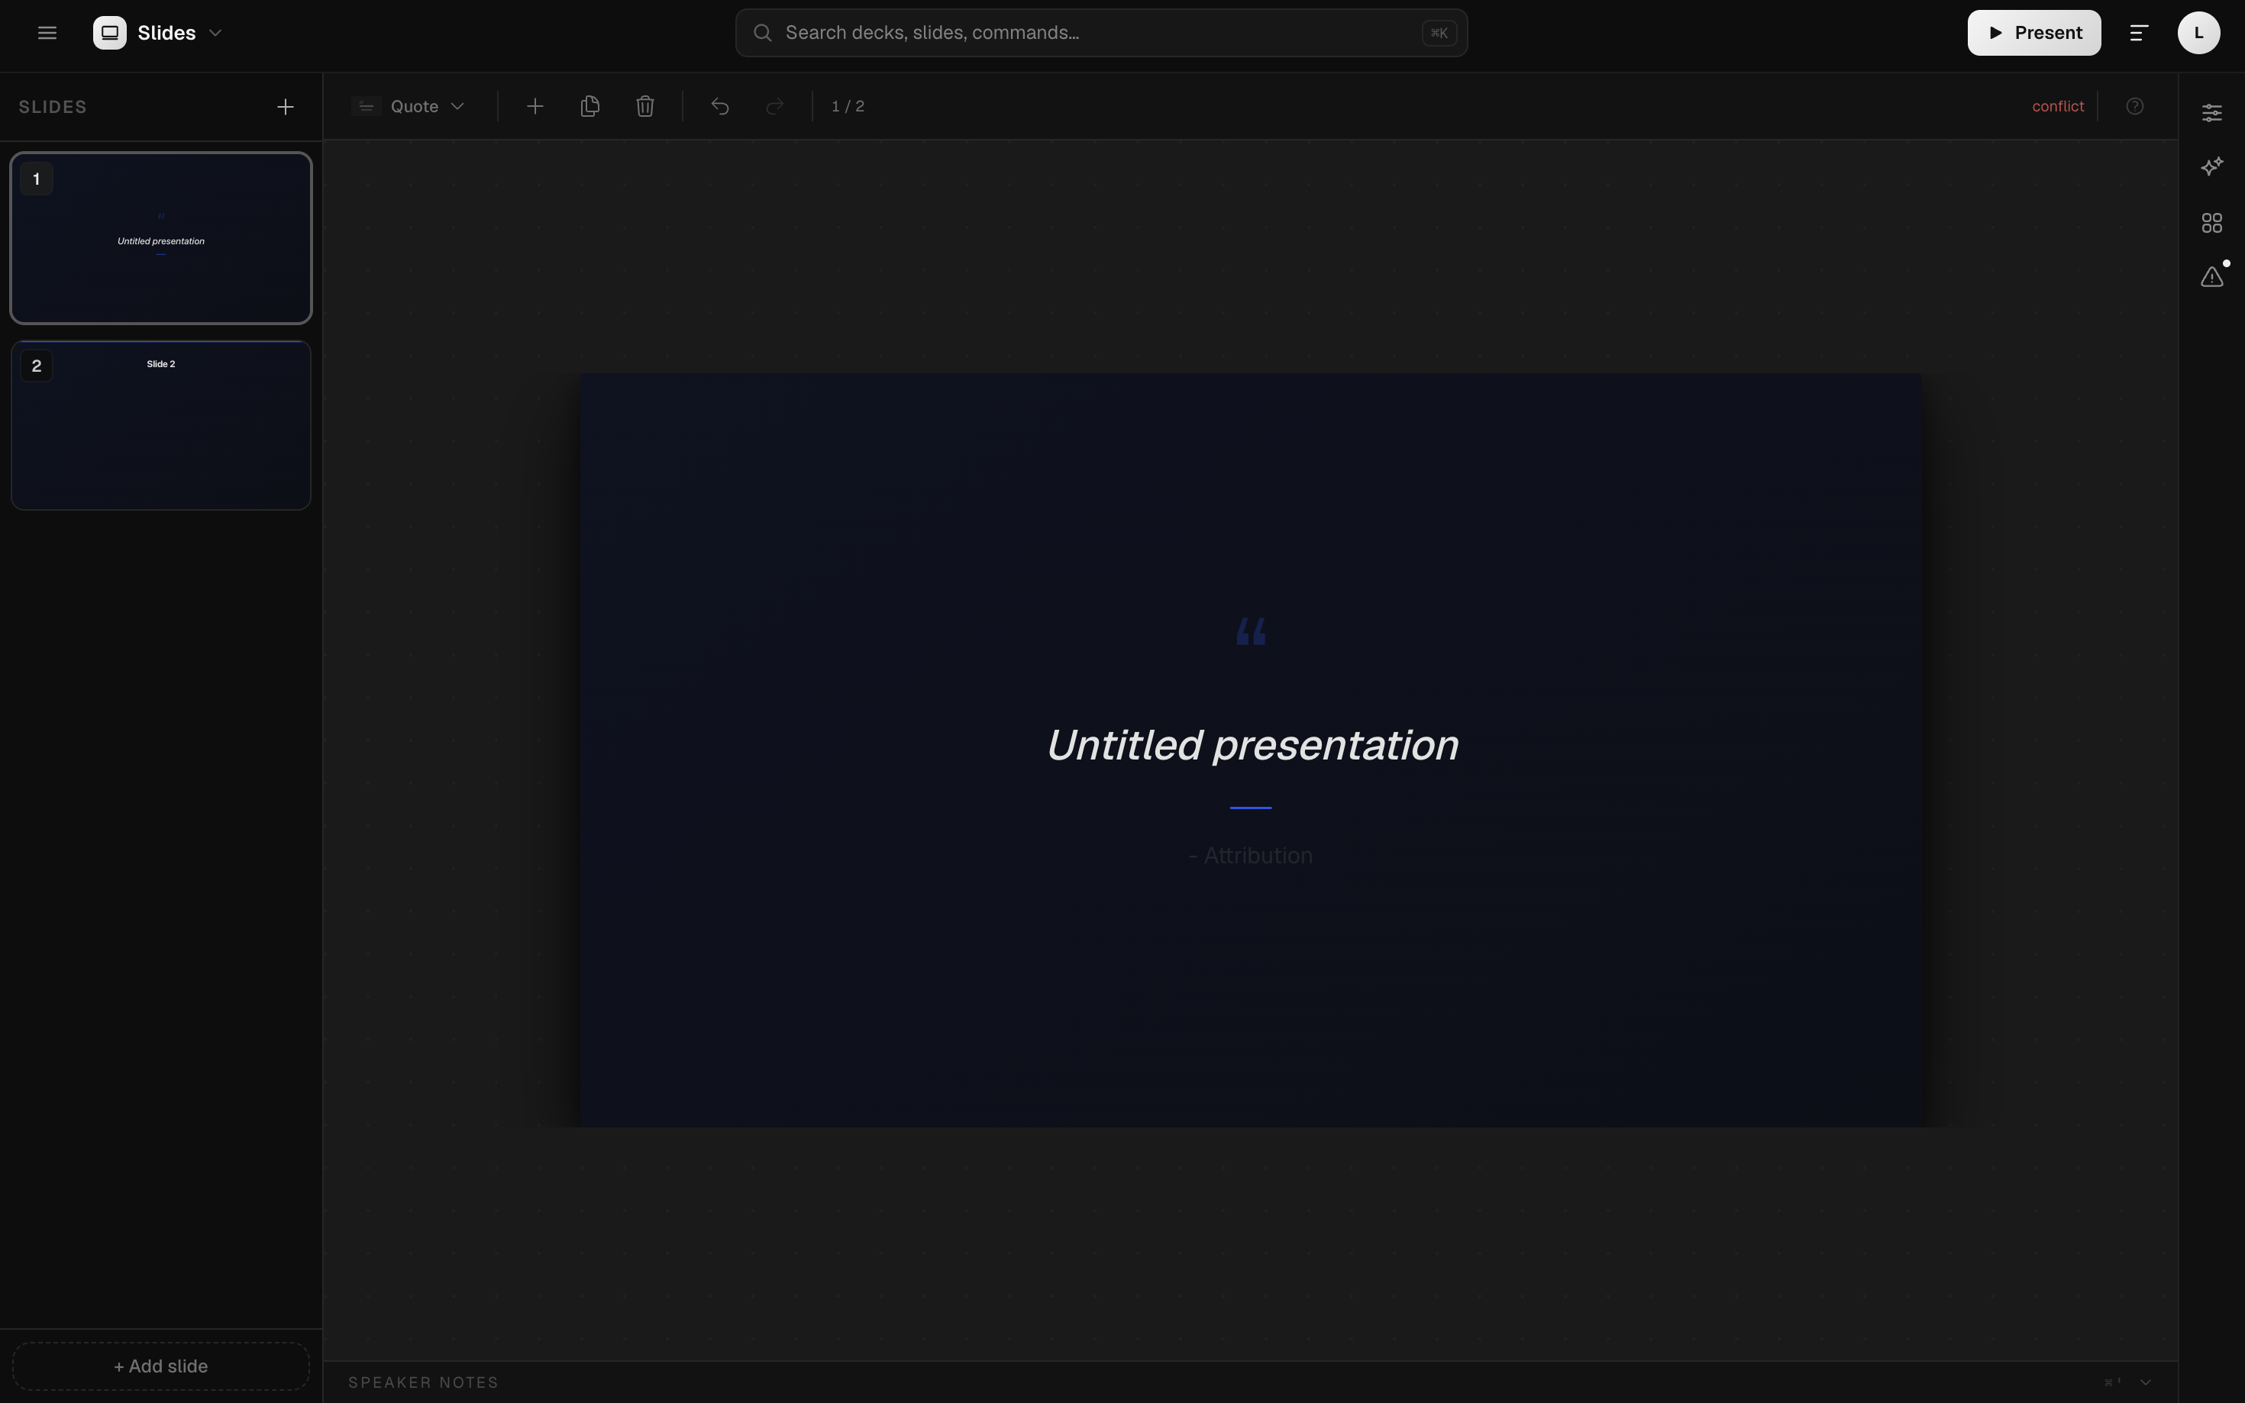This screenshot has width=2245, height=1403.
Task: Click the large quotation mark on slide
Action: pyautogui.click(x=1251, y=632)
